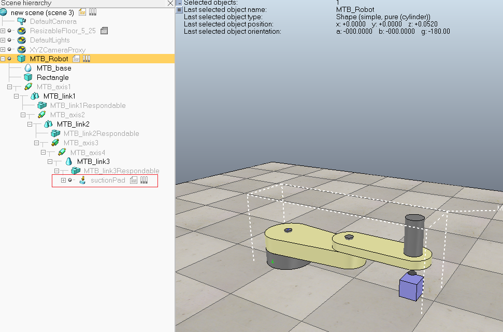503x332 pixels.
Task: Click the cubes icon of MTB_link3Respondable
Action: [x=76, y=171]
